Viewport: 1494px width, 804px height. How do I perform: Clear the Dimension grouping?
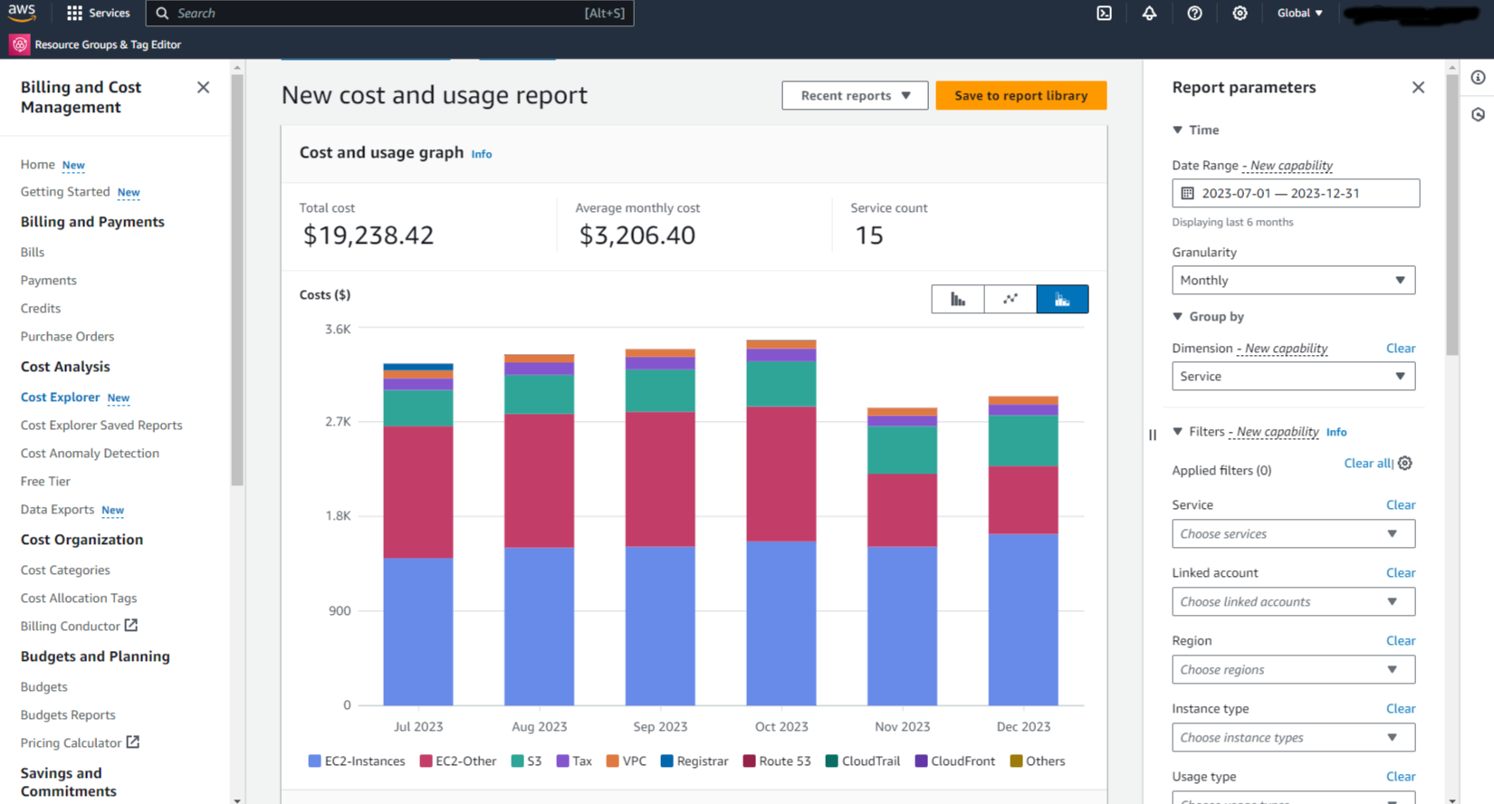pyautogui.click(x=1400, y=348)
